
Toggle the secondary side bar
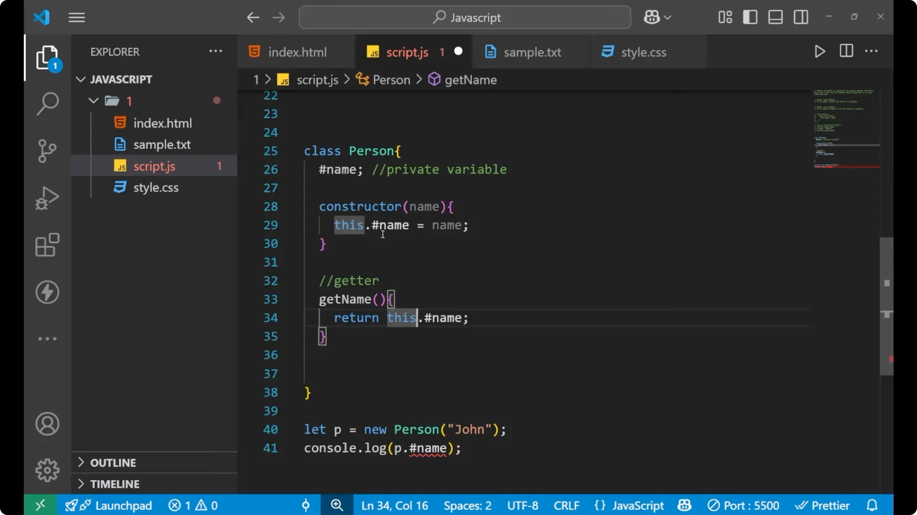pos(800,17)
